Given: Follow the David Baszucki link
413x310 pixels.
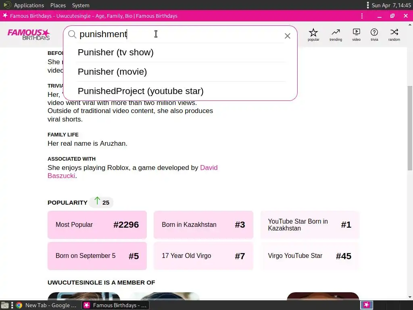Looking at the screenshot, I should click(132, 172).
